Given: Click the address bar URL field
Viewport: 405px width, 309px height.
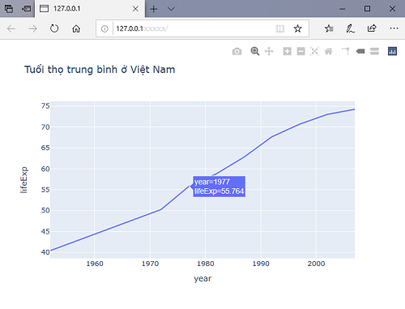Looking at the screenshot, I should pyautogui.click(x=192, y=28).
